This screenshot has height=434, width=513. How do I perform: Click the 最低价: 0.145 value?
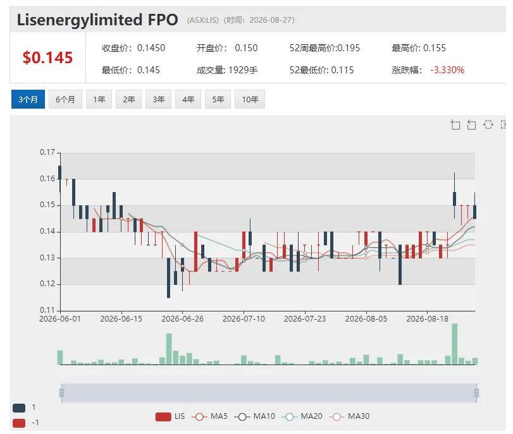[131, 70]
